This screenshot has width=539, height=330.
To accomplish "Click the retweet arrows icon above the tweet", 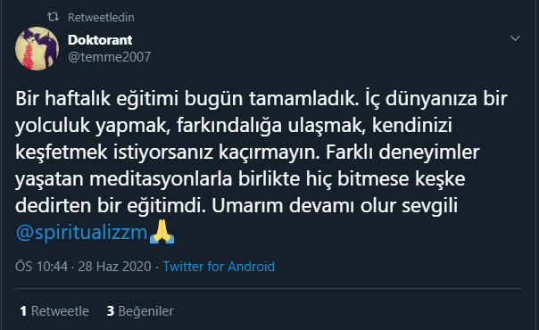I will [x=53, y=17].
